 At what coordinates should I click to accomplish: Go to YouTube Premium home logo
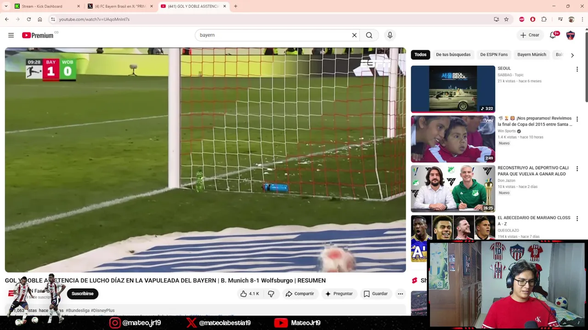coord(38,35)
